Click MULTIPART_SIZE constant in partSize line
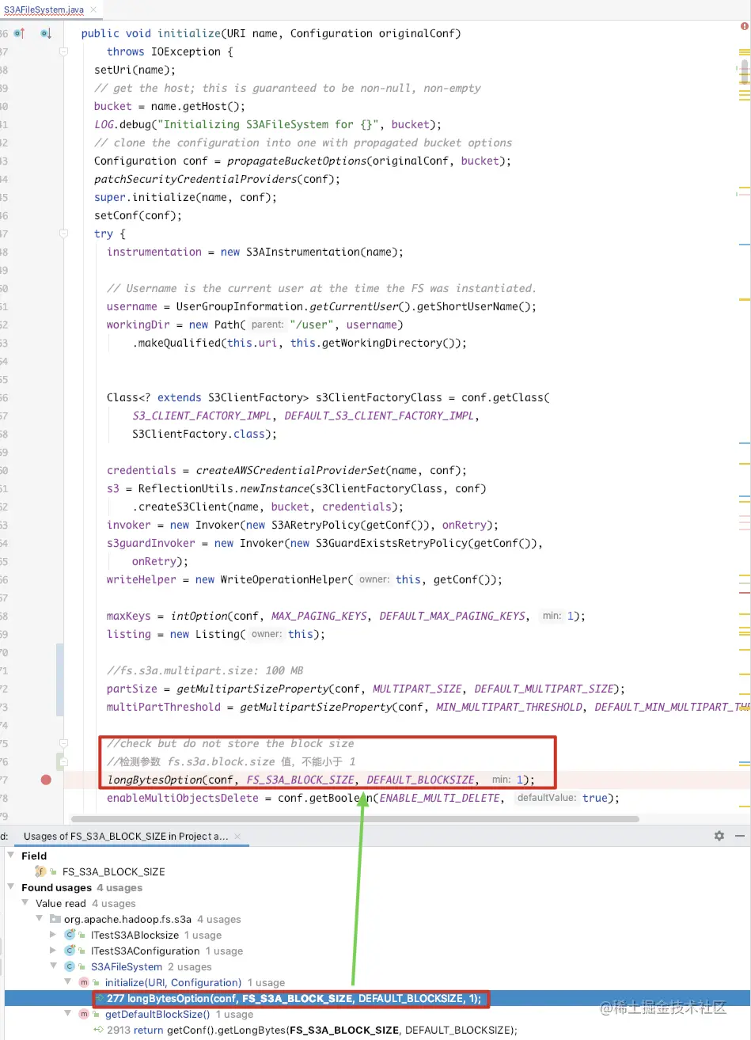 [x=417, y=689]
